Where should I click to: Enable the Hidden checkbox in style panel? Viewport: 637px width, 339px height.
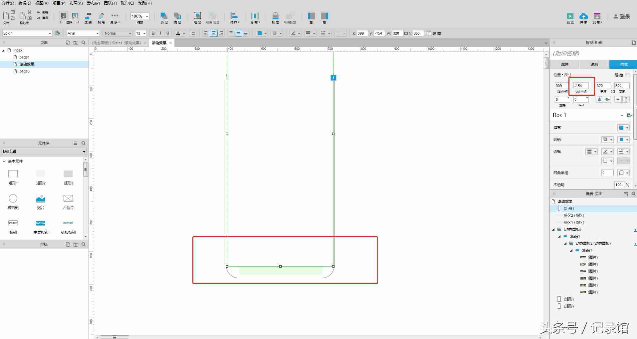pos(627,75)
